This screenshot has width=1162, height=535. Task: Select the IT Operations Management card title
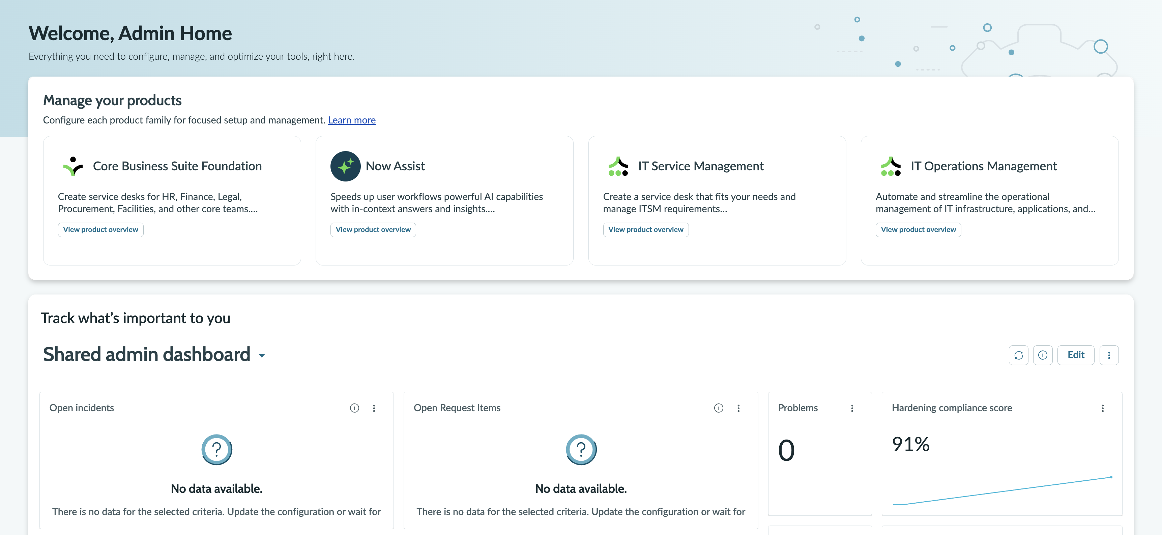pos(983,166)
